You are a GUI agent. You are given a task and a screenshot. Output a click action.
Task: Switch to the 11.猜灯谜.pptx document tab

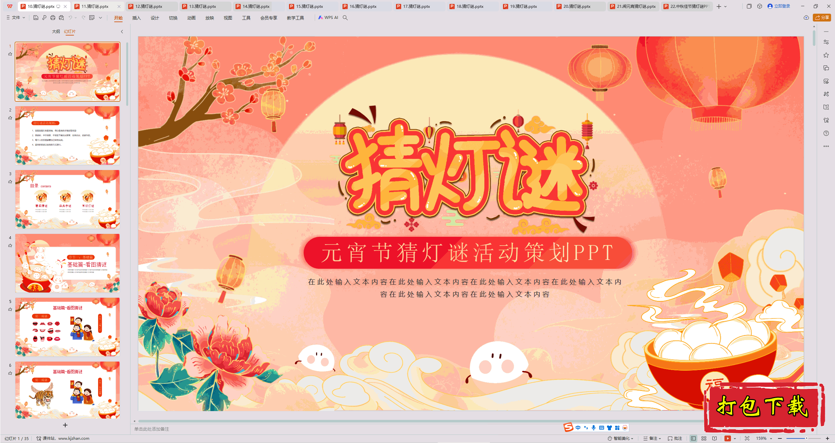click(x=98, y=7)
